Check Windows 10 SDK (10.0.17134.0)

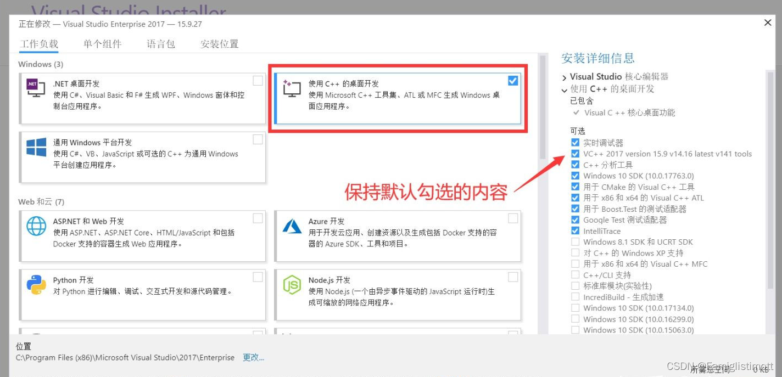coord(575,308)
